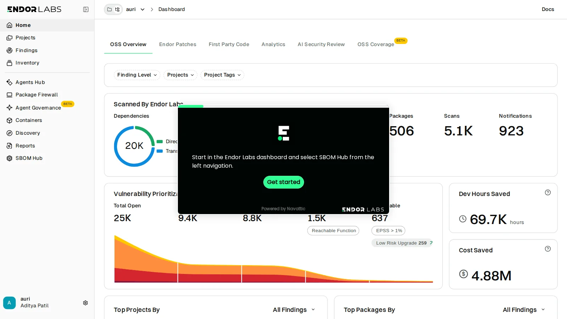Click the Discovery compass icon
567x319 pixels.
(x=10, y=133)
